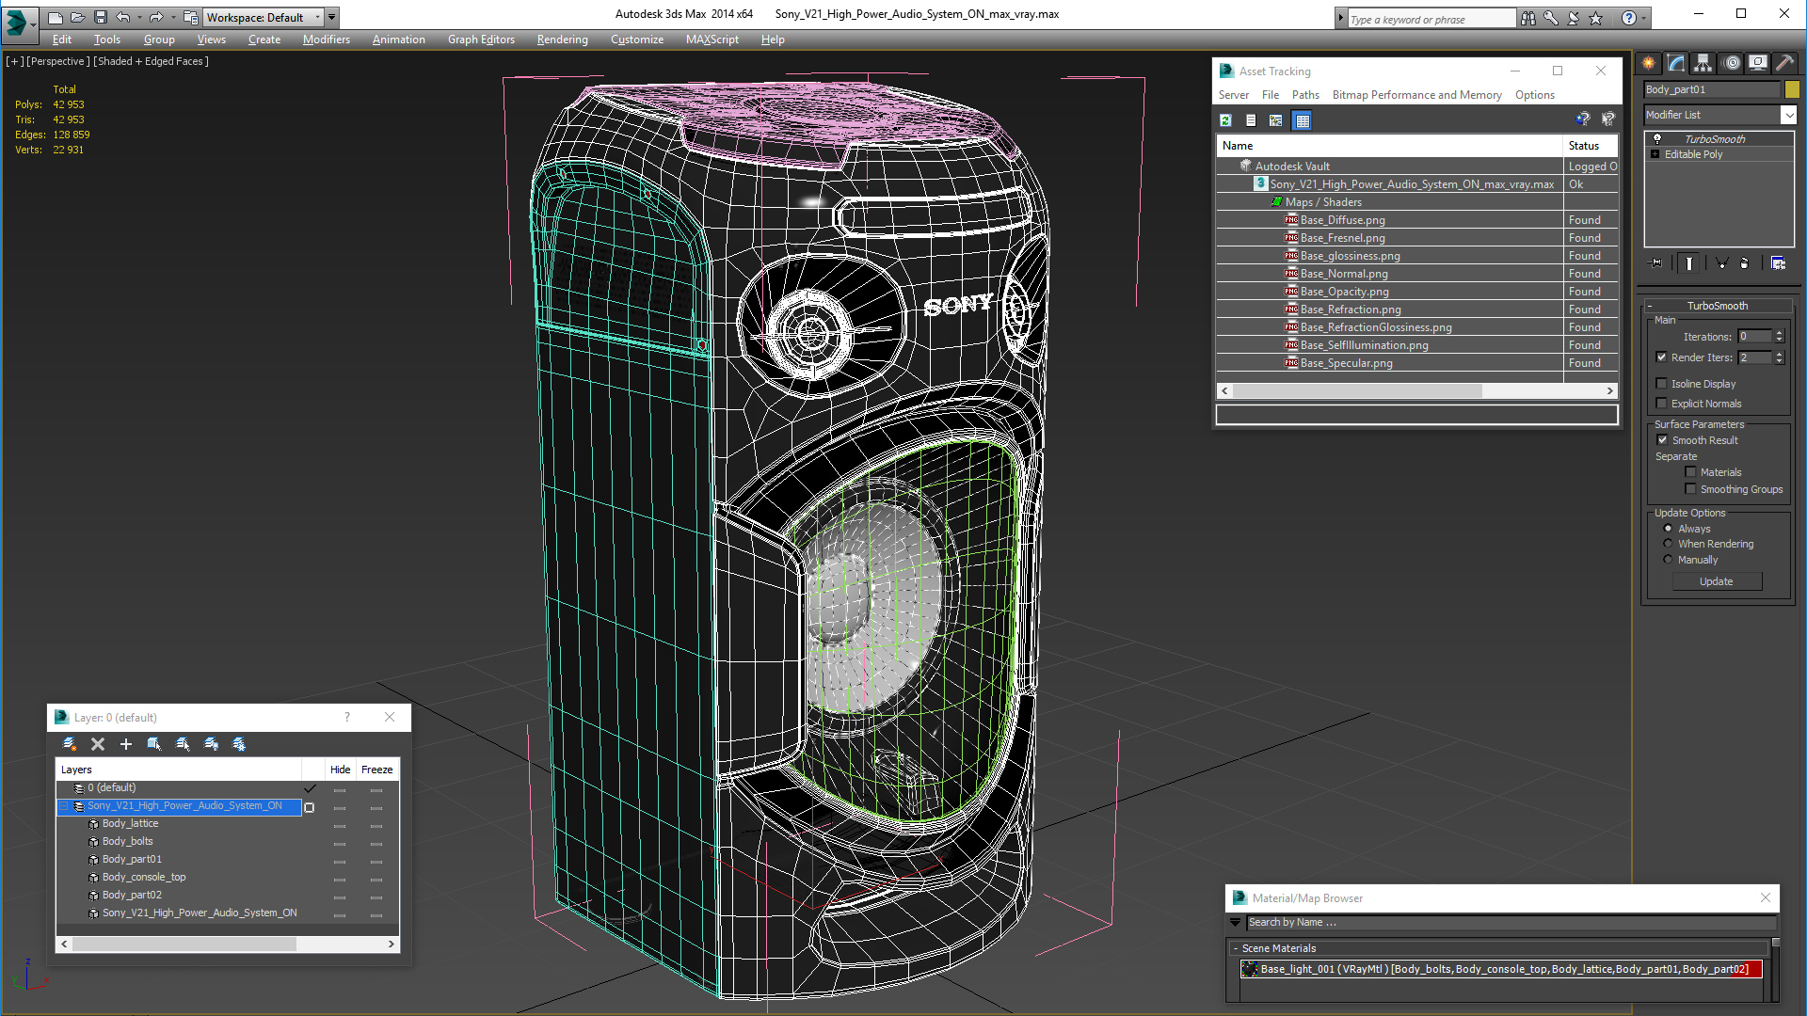Open the Modify command panel tab
Viewport: 1807px width, 1016px height.
coord(1676,63)
